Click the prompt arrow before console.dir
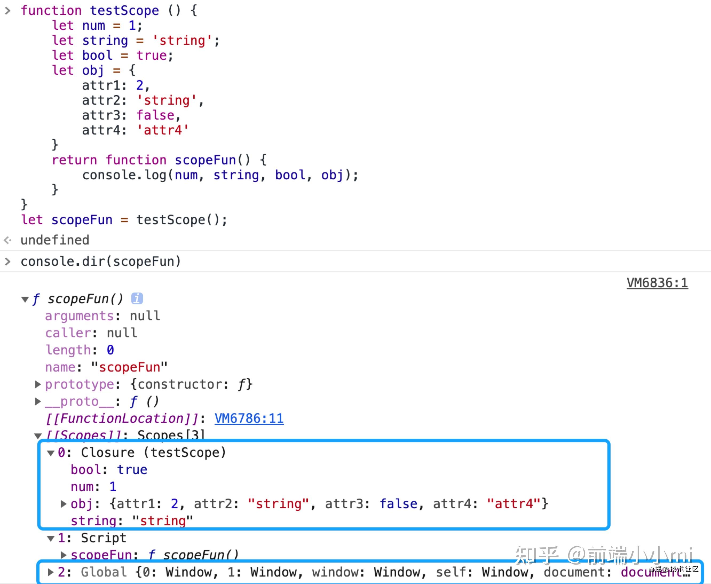This screenshot has width=711, height=584. 8,261
